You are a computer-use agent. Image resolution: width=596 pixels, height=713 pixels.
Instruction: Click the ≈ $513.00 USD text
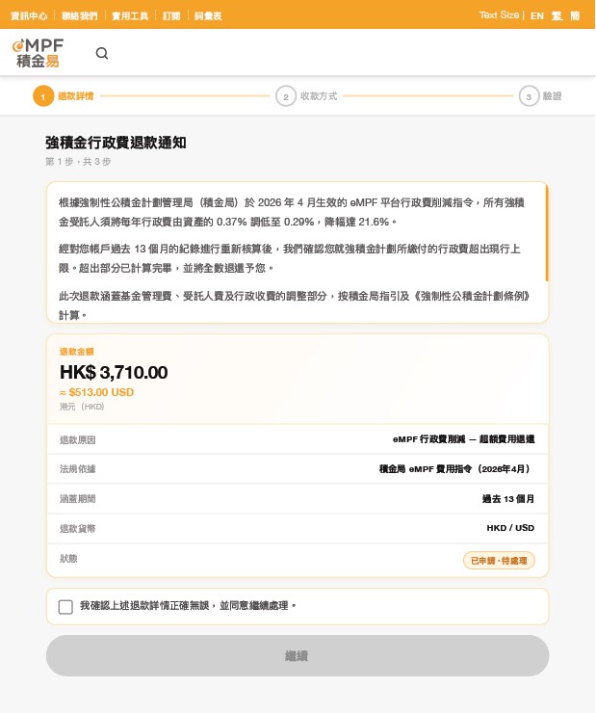coord(96,392)
